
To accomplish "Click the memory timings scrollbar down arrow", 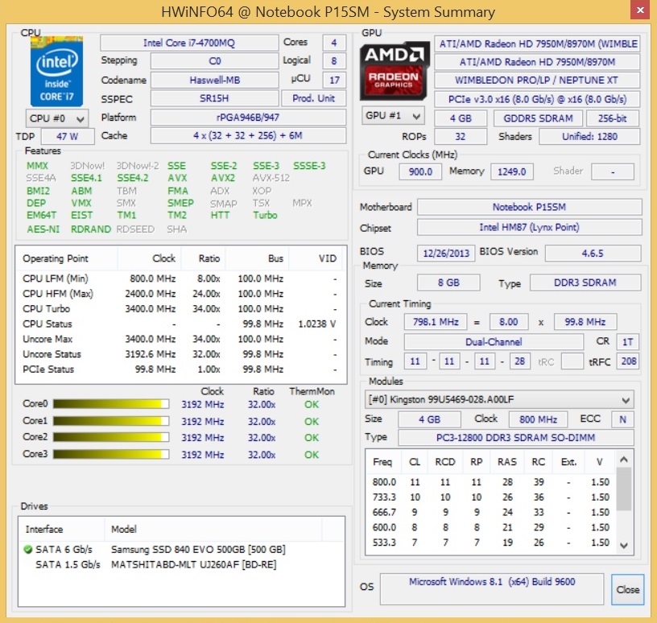I will (623, 546).
